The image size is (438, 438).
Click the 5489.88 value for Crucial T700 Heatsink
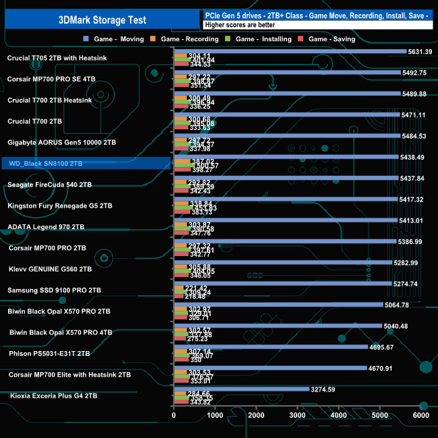pos(414,94)
